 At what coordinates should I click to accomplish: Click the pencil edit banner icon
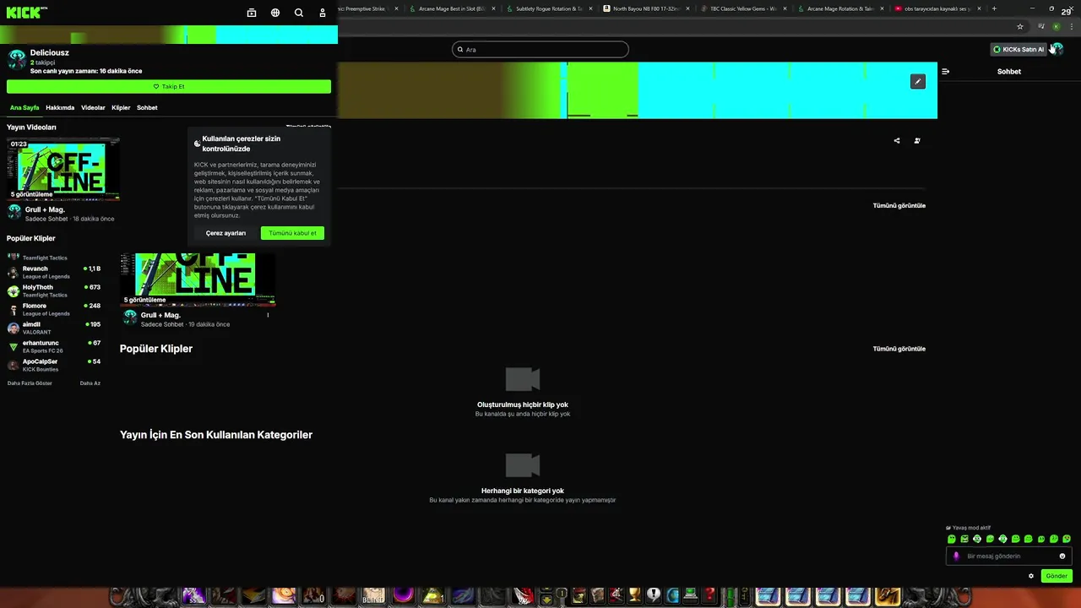pyautogui.click(x=918, y=81)
